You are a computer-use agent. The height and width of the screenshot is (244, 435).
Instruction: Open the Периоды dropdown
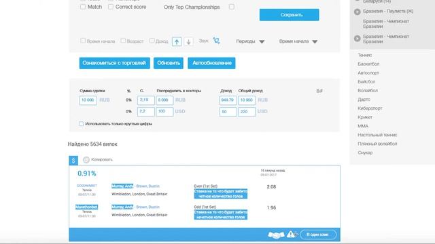250,41
